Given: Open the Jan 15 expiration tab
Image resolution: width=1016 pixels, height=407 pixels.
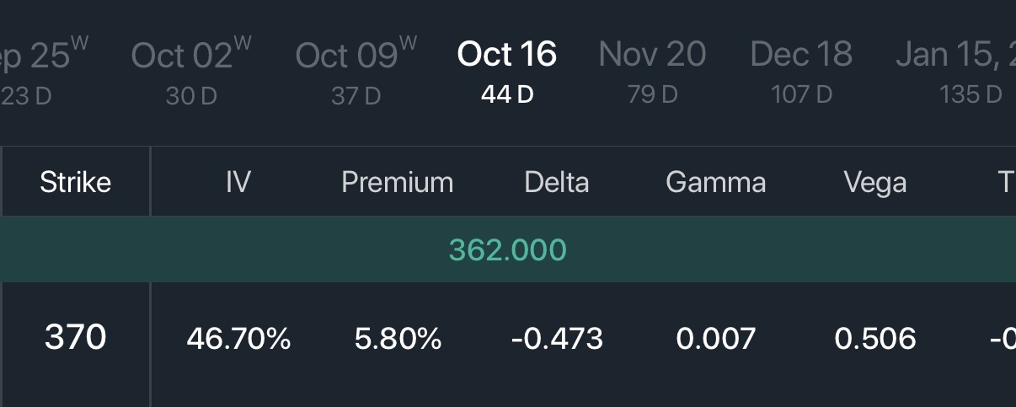Looking at the screenshot, I should (x=955, y=71).
